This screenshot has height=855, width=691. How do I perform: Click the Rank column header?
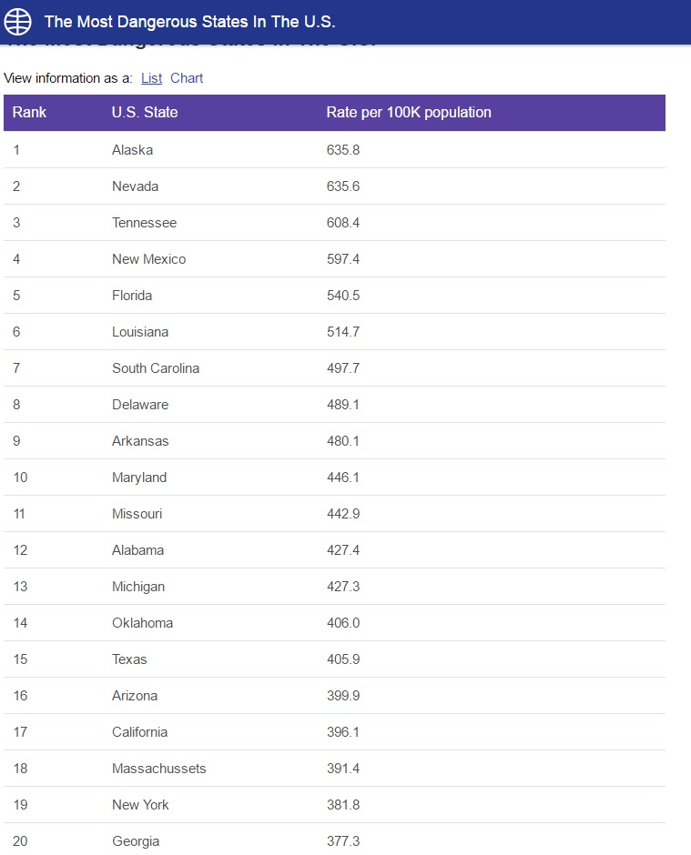(29, 112)
